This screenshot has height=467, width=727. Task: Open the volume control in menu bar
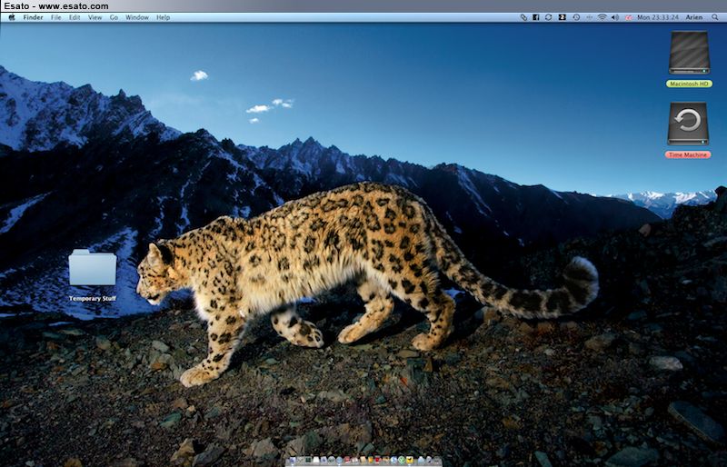click(x=615, y=17)
